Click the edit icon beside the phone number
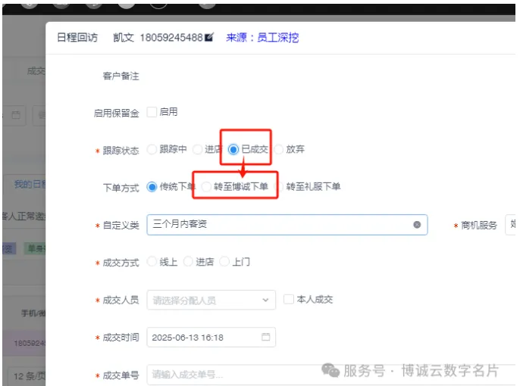523x386 pixels. [209, 37]
